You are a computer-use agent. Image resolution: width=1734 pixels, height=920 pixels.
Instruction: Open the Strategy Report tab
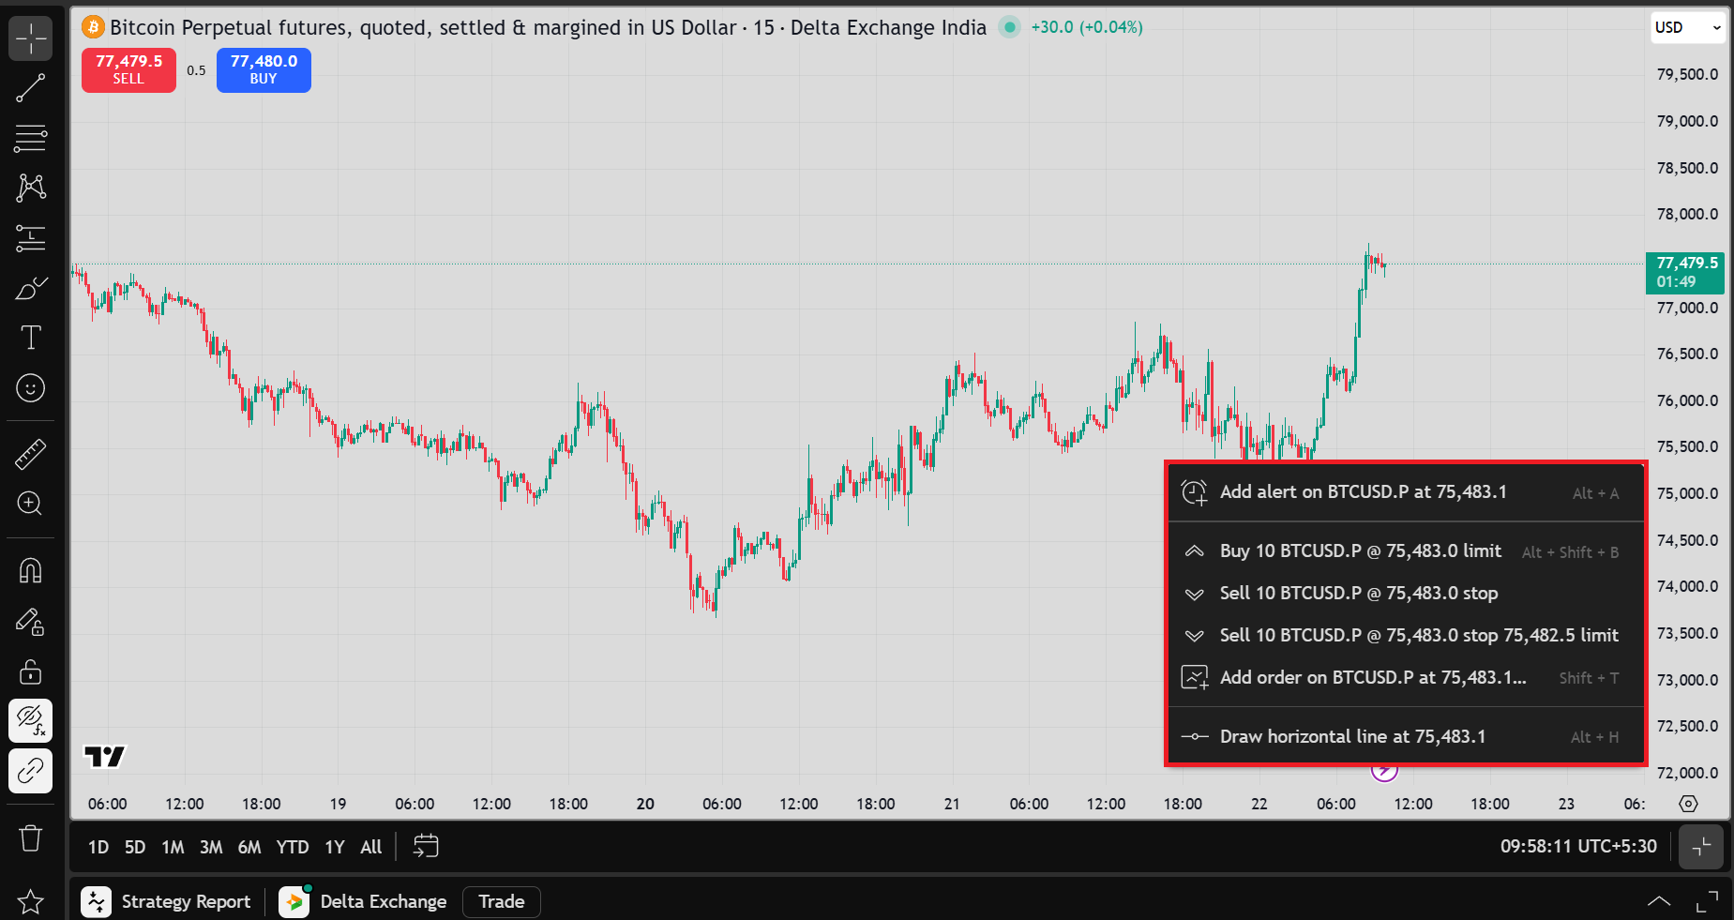pyautogui.click(x=186, y=901)
